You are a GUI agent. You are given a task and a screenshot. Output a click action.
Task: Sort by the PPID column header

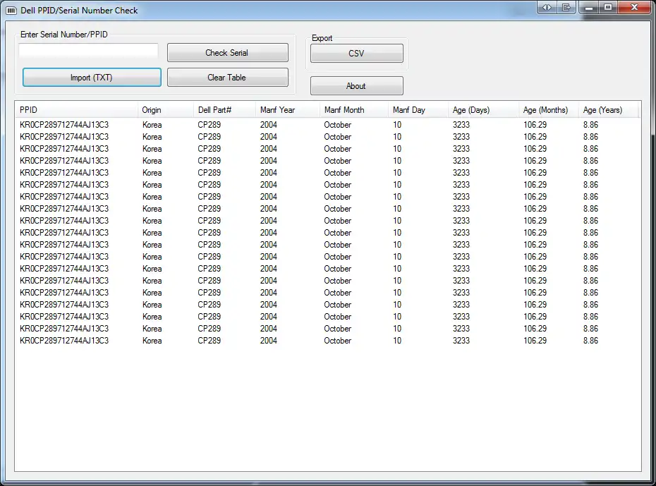coord(76,110)
